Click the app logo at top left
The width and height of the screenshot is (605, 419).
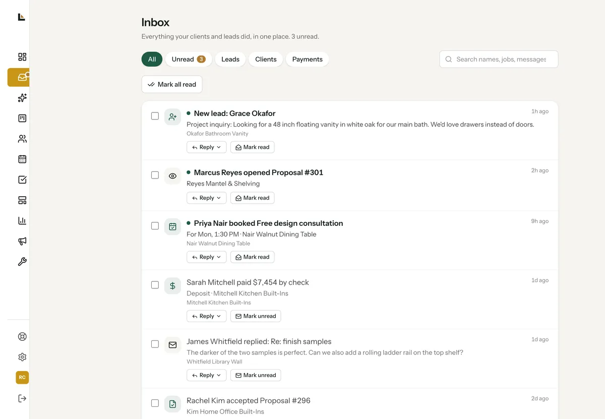(x=21, y=17)
